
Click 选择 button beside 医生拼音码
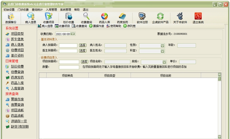[x=83, y=51]
